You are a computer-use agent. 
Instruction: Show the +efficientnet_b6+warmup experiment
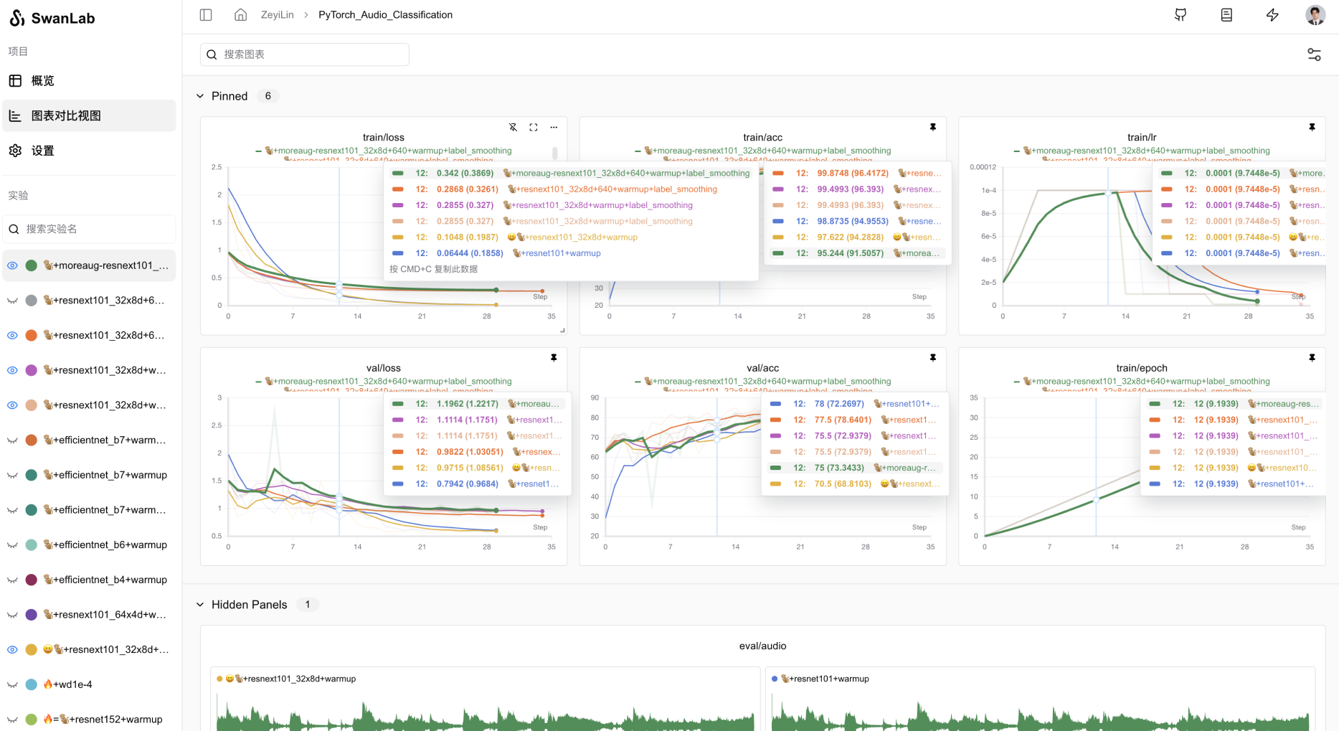coord(12,545)
